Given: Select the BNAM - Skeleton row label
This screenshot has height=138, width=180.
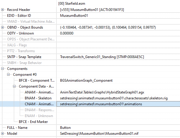Looking at the screenshot, I should coord(38,98).
